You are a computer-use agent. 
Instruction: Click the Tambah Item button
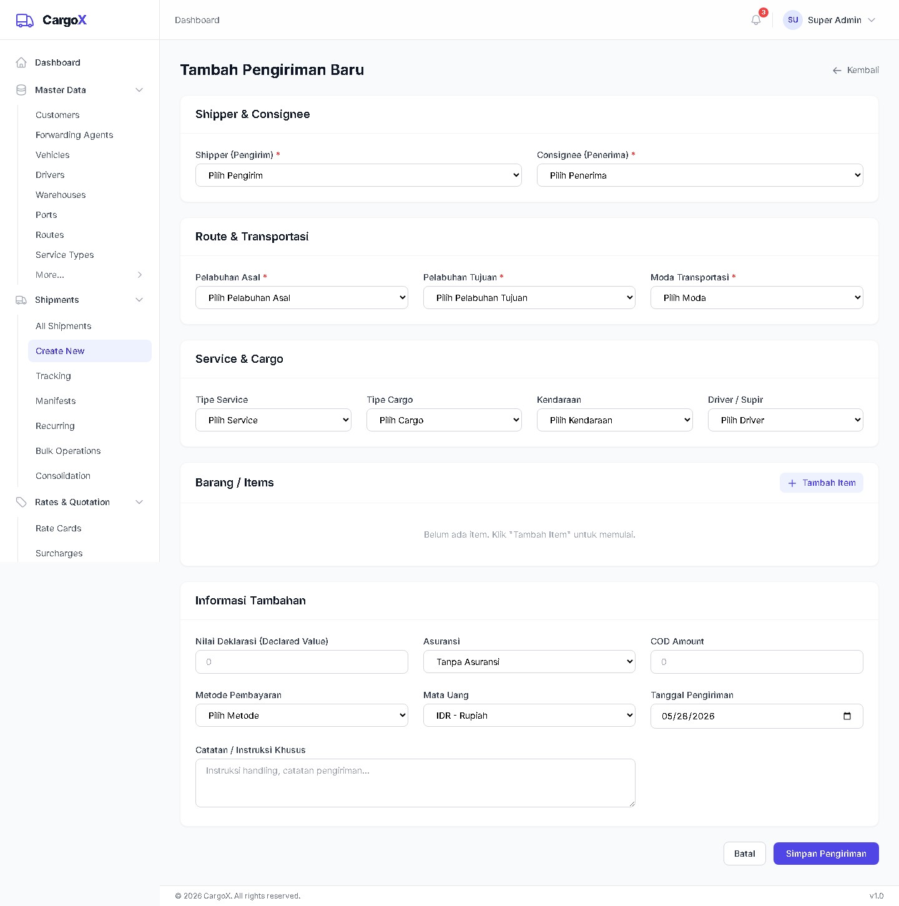[x=822, y=483]
